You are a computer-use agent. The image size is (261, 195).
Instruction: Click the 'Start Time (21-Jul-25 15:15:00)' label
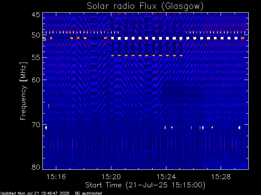point(145,185)
